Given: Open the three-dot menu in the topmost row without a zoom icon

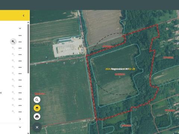Looking at the screenshot, I should pos(20,35).
